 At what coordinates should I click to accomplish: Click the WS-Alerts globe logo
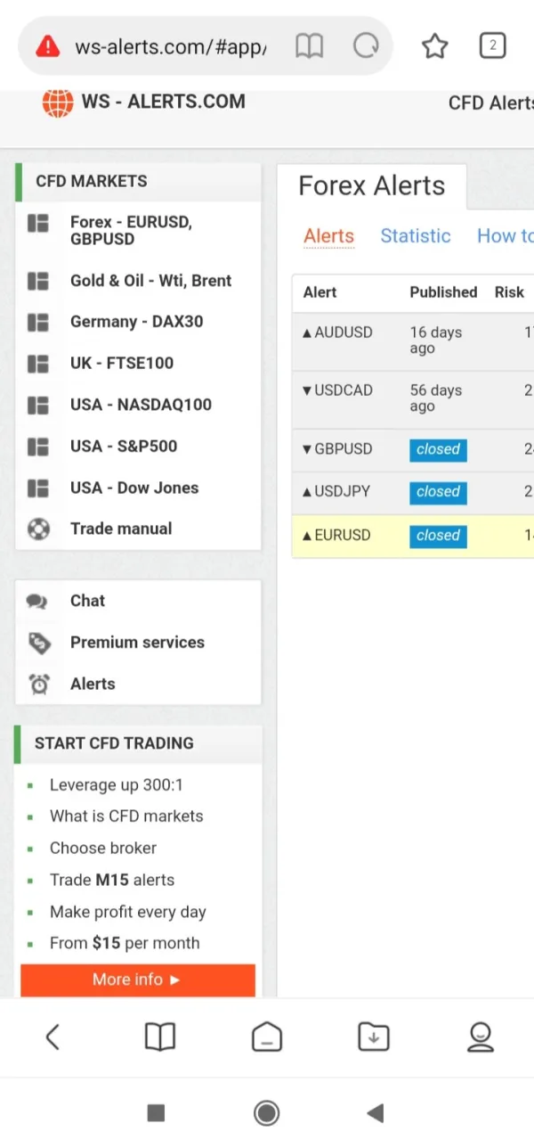(x=58, y=102)
